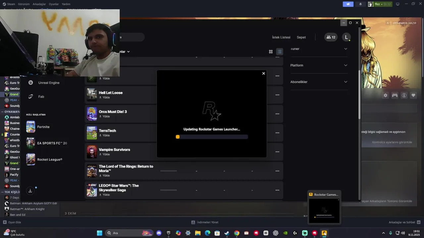
Task: Click the Orcs Must Die! 3 cover icon
Action: coord(92,114)
